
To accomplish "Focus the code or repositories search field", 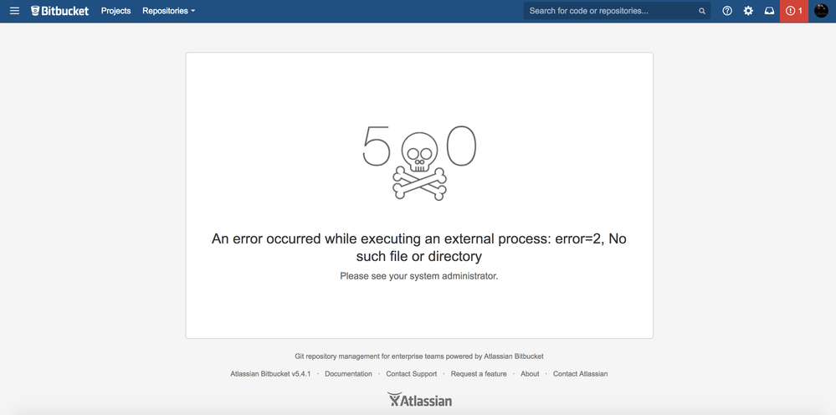I will click(x=617, y=11).
